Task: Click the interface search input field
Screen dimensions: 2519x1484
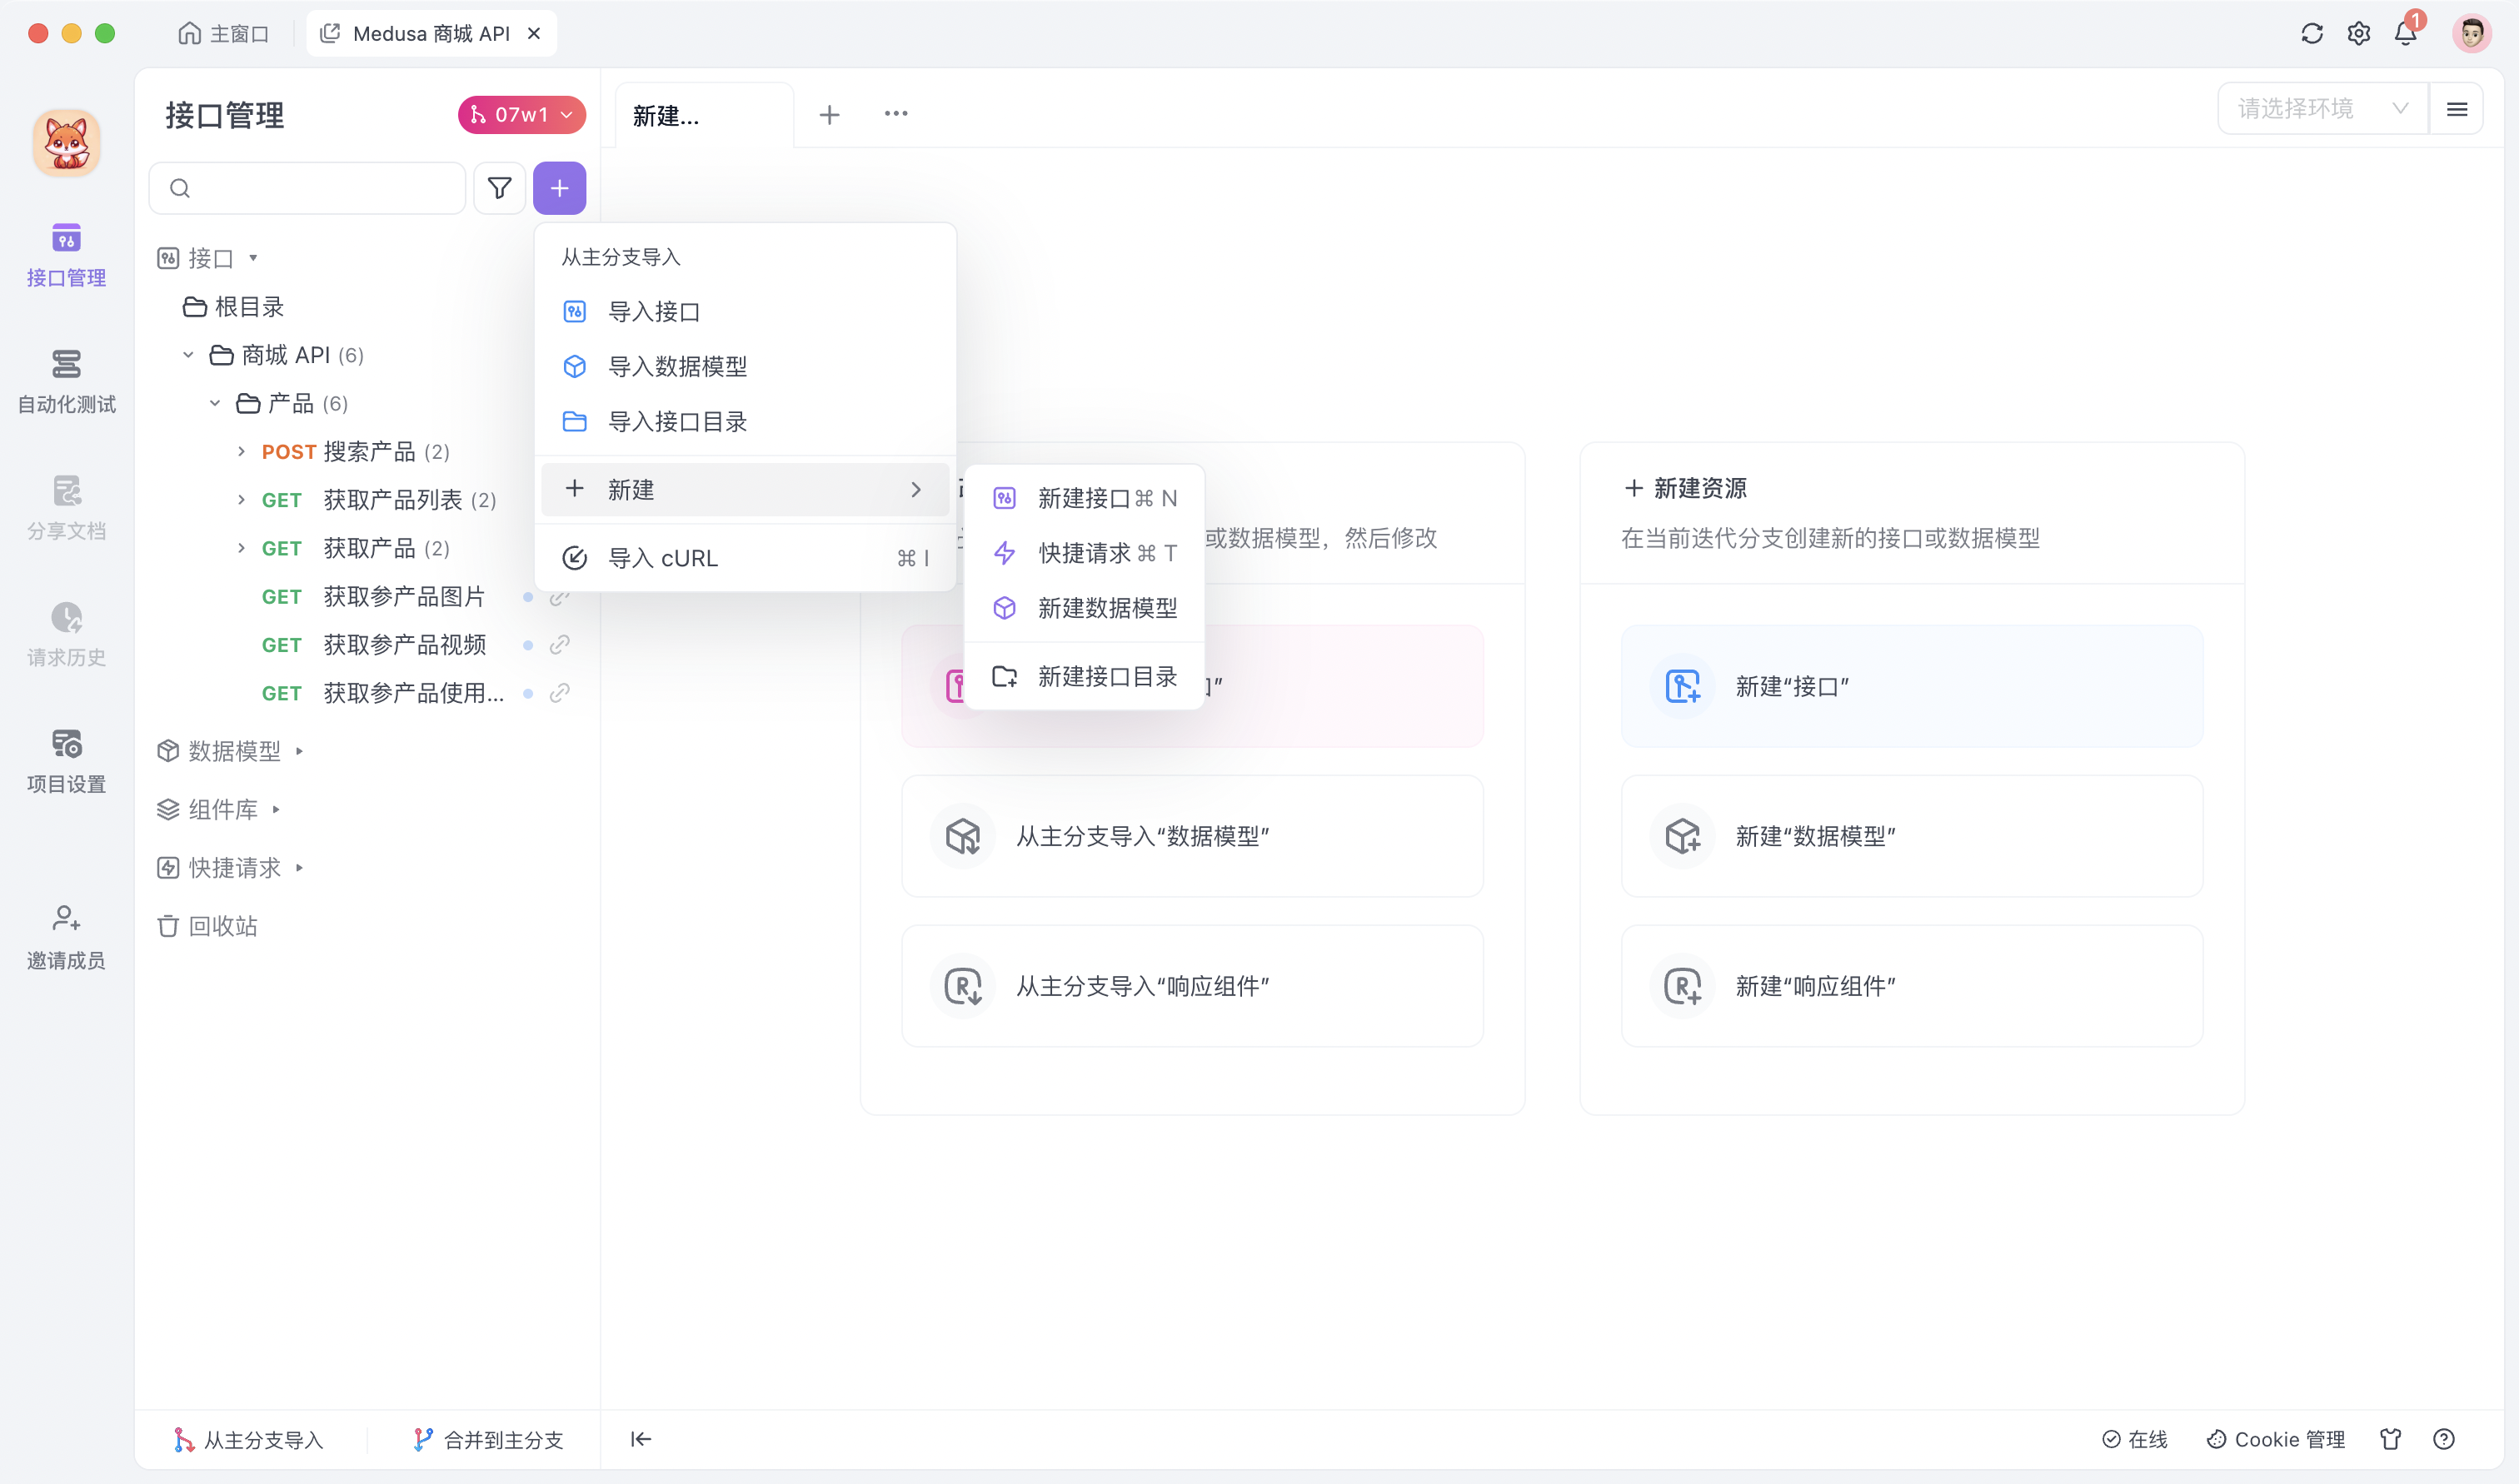Action: coord(307,188)
